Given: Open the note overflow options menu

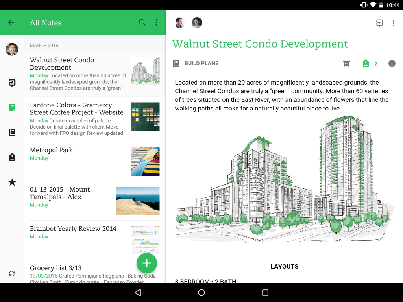Looking at the screenshot, I should click(393, 23).
